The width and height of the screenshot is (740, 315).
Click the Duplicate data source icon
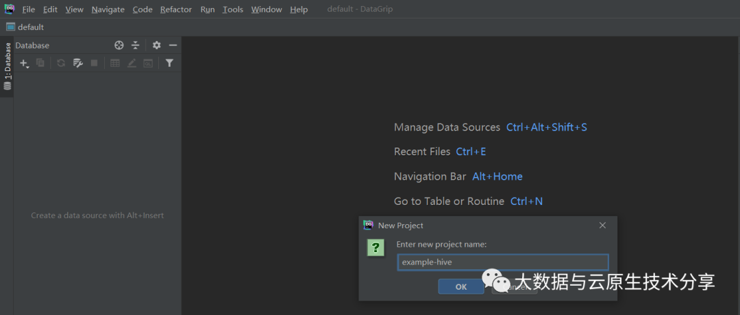[40, 63]
